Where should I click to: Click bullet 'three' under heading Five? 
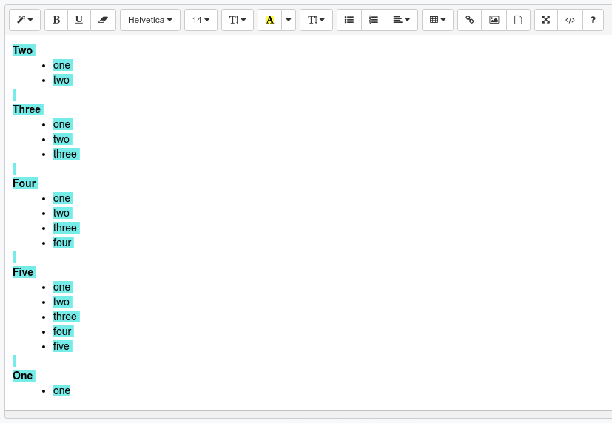click(x=65, y=317)
